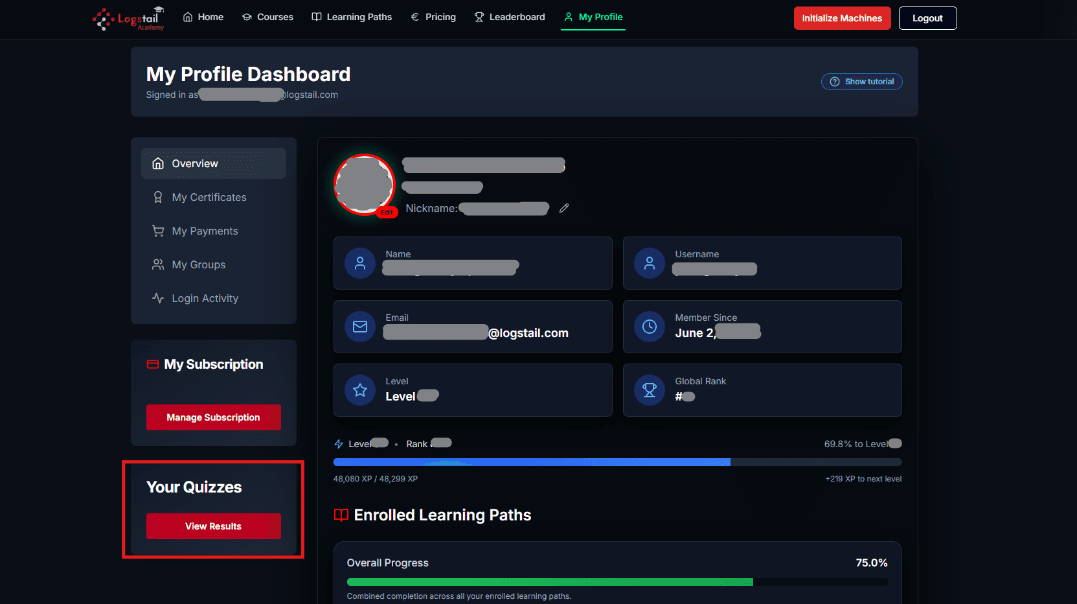Image resolution: width=1077 pixels, height=604 pixels.
Task: Click the Username card person icon
Action: tap(650, 263)
